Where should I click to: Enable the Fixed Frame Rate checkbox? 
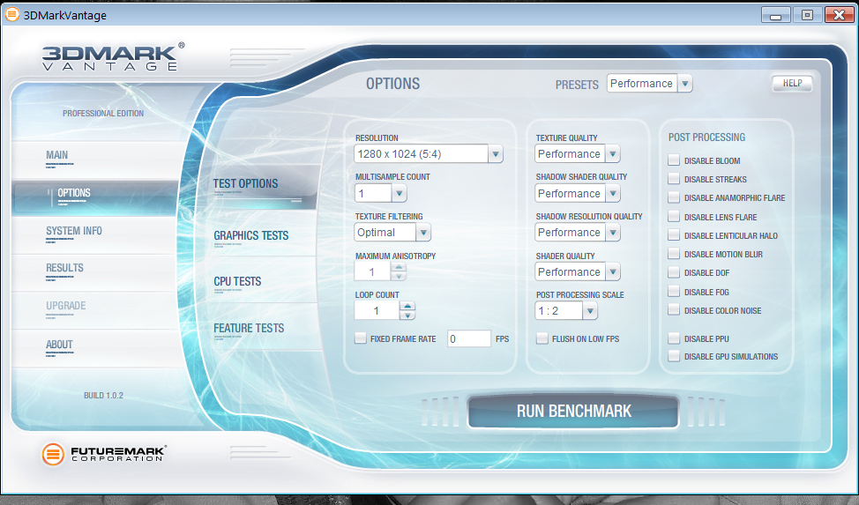point(361,338)
